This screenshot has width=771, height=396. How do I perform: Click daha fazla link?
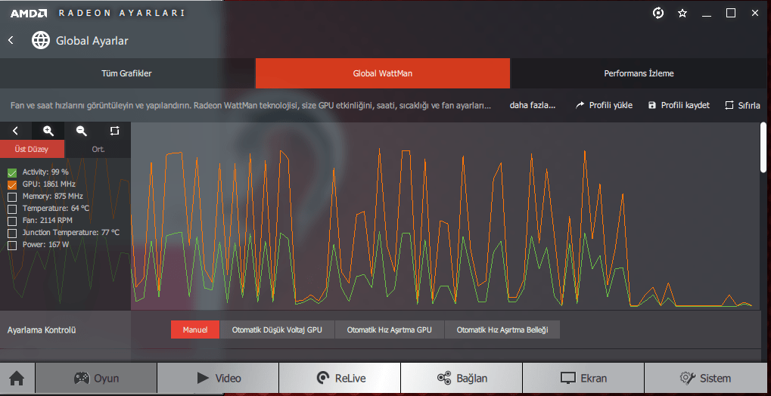533,105
